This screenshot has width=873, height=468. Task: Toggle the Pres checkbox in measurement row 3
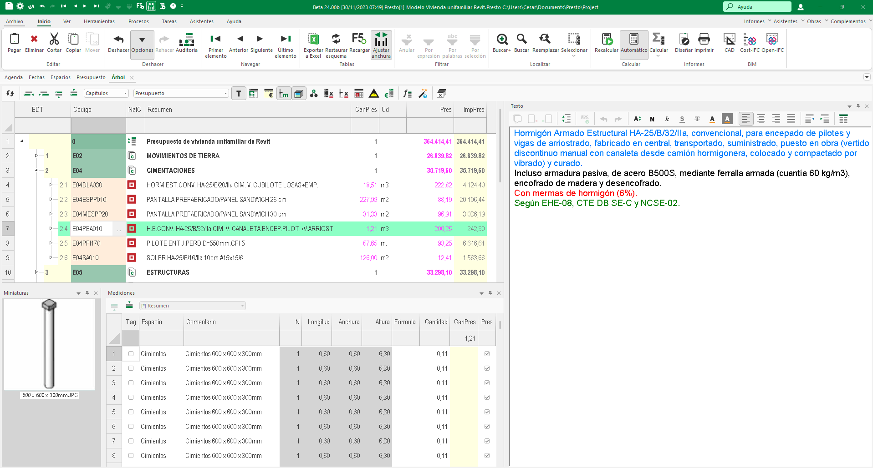(487, 383)
